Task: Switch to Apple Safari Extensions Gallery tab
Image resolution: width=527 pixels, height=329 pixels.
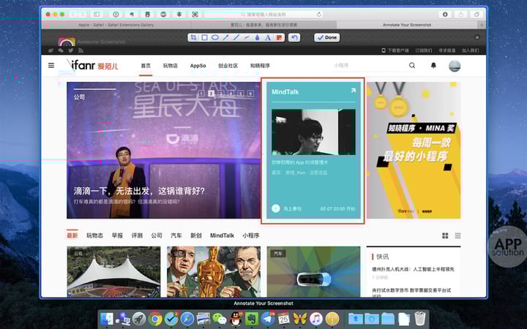Action: pyautogui.click(x=116, y=25)
